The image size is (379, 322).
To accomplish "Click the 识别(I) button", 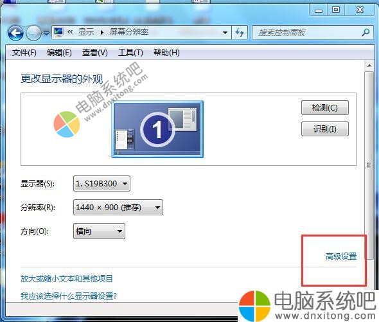I will tap(325, 129).
